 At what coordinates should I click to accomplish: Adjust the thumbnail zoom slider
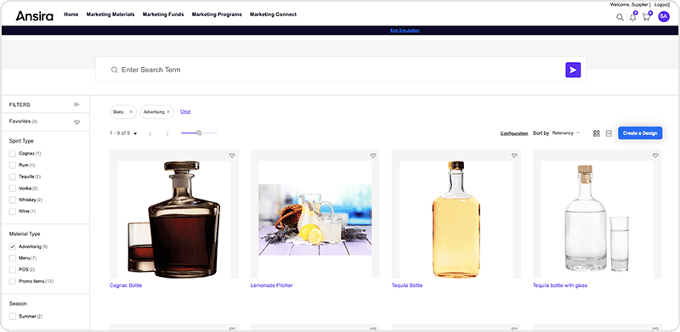pos(199,133)
